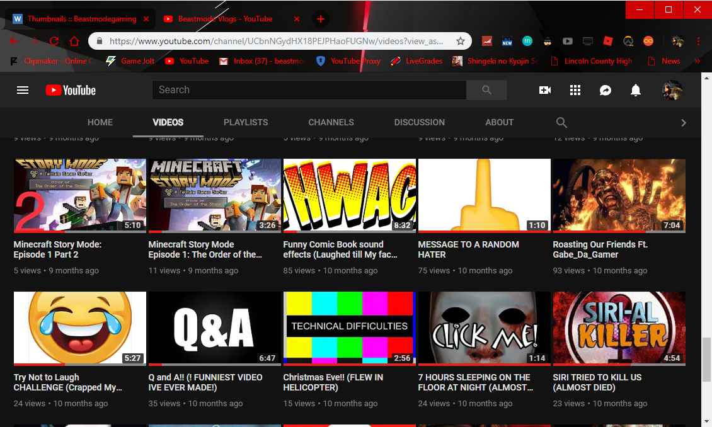Close the Beastmode Vlogs - YouTube tab

click(x=297, y=19)
